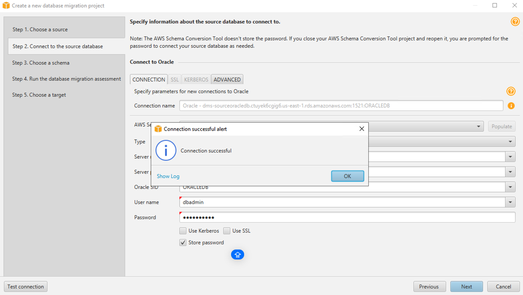Image resolution: width=523 pixels, height=295 pixels.
Task: Click the 'Connection successful alert' dialog title
Action: 195,129
